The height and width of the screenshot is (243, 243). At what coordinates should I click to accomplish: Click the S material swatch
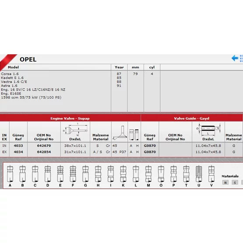pos(235,183)
